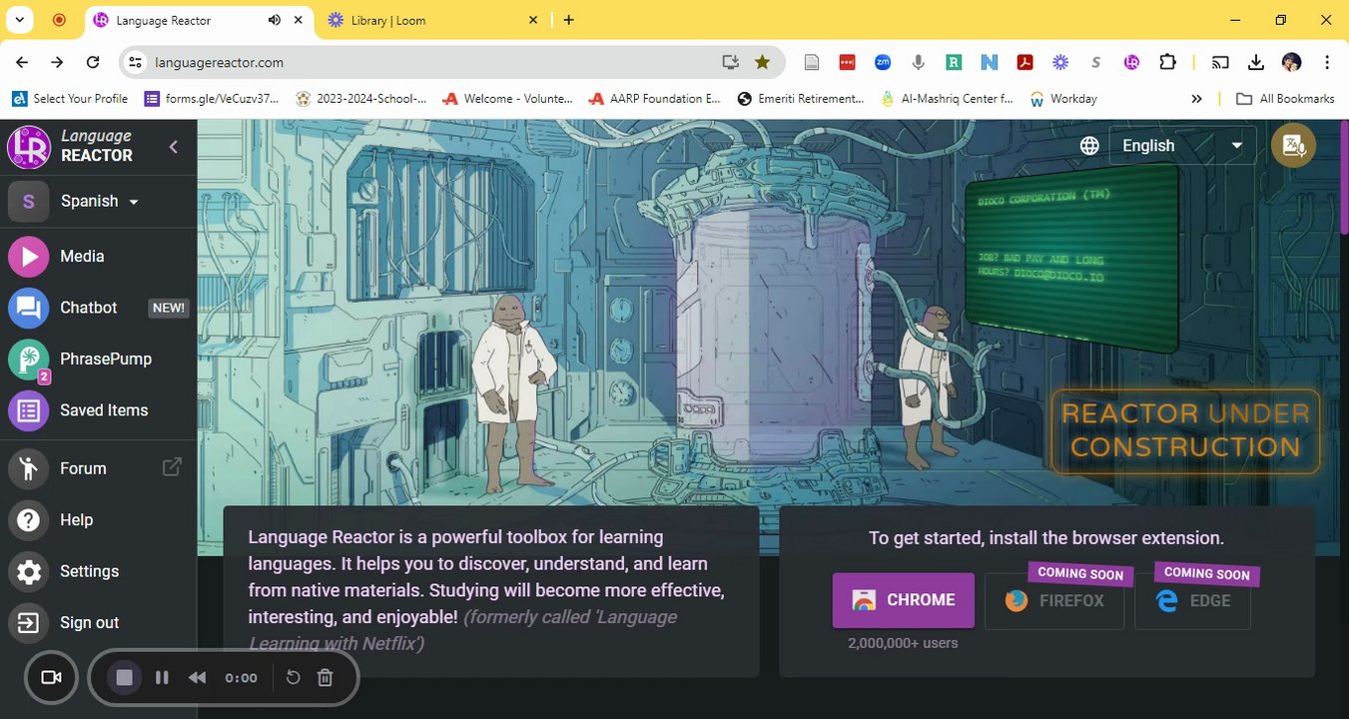The height and width of the screenshot is (719, 1349).
Task: Pause the Loom recording
Action: (162, 678)
